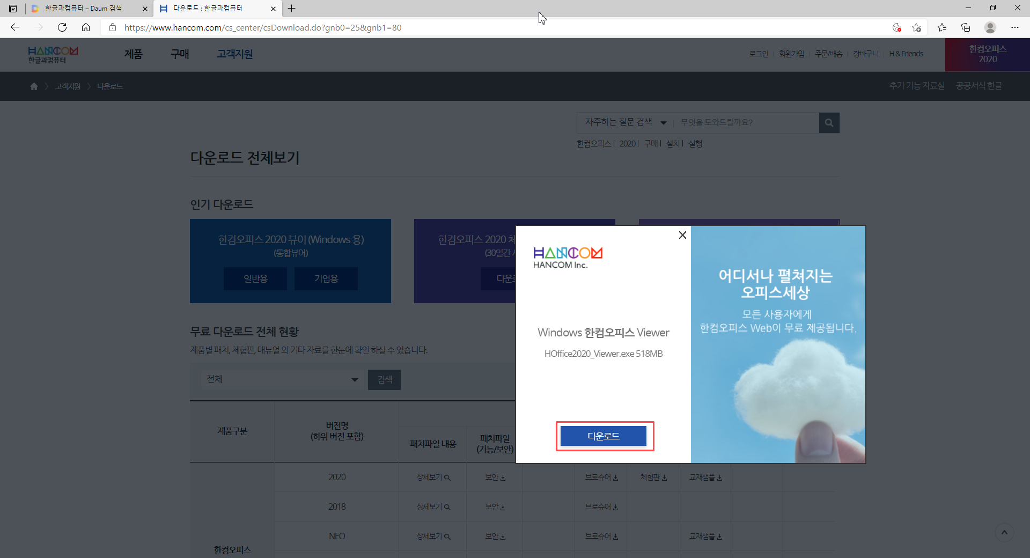Click 고객지원 in the breadcrumb
Viewport: 1030px width, 558px height.
[68, 86]
